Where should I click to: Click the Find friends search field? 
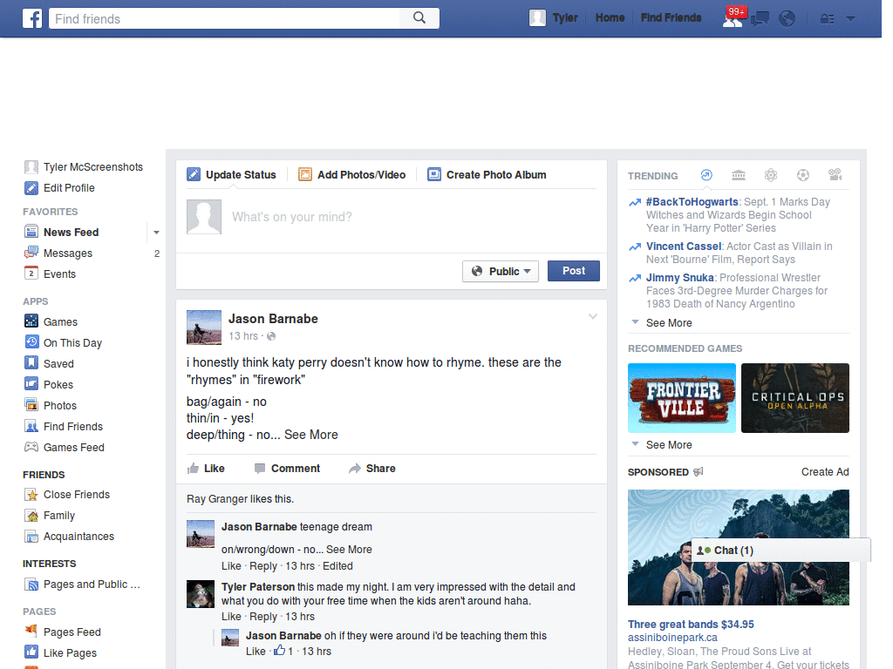[x=224, y=18]
